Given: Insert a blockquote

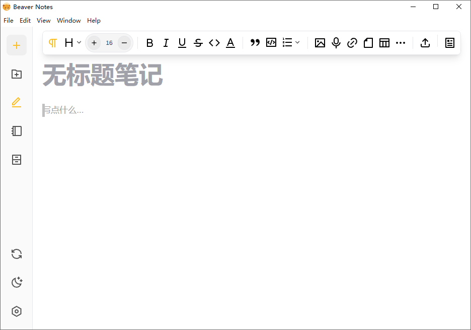Looking at the screenshot, I should (x=255, y=43).
